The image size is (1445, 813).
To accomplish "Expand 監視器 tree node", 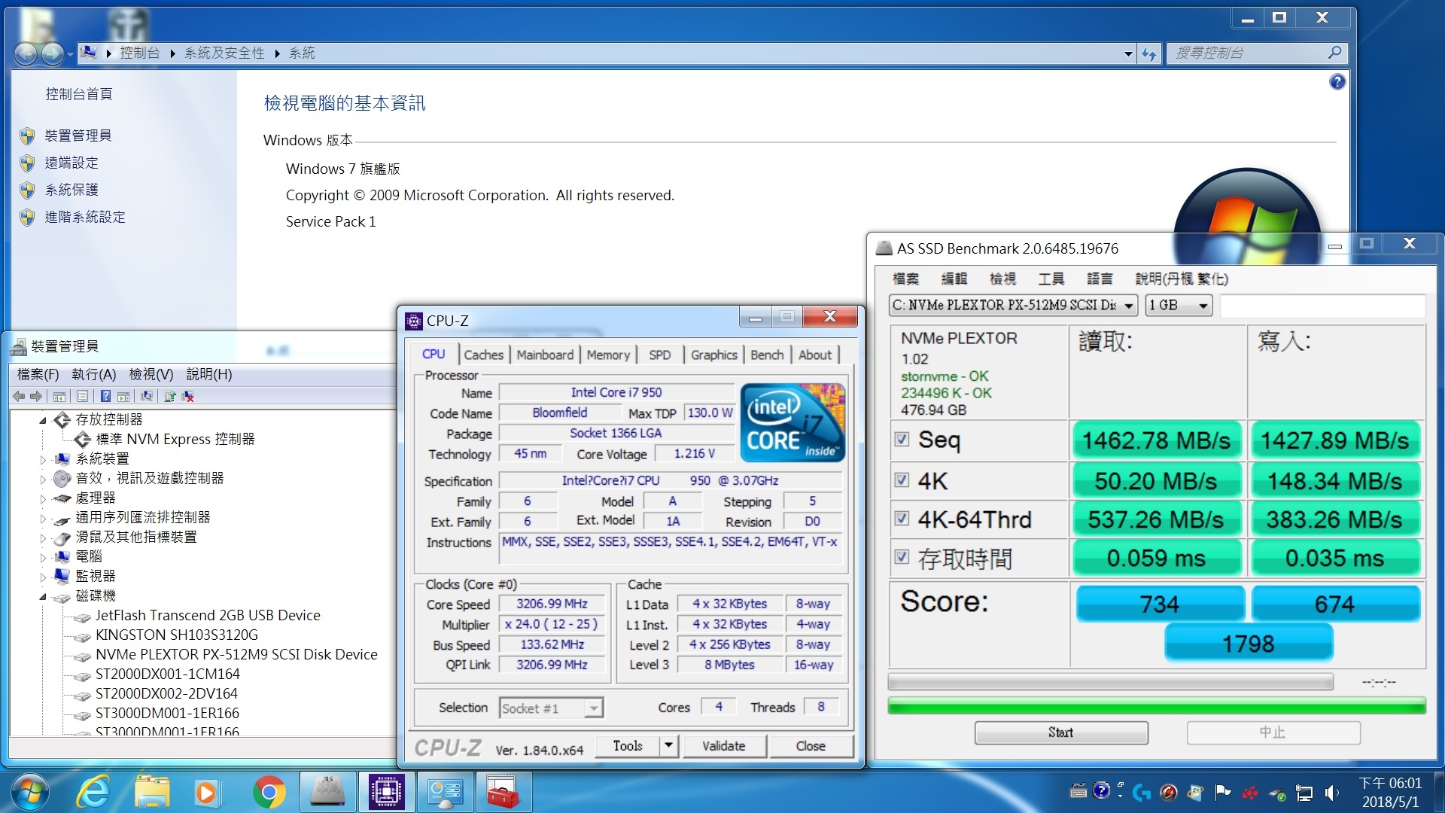I will coord(43,577).
